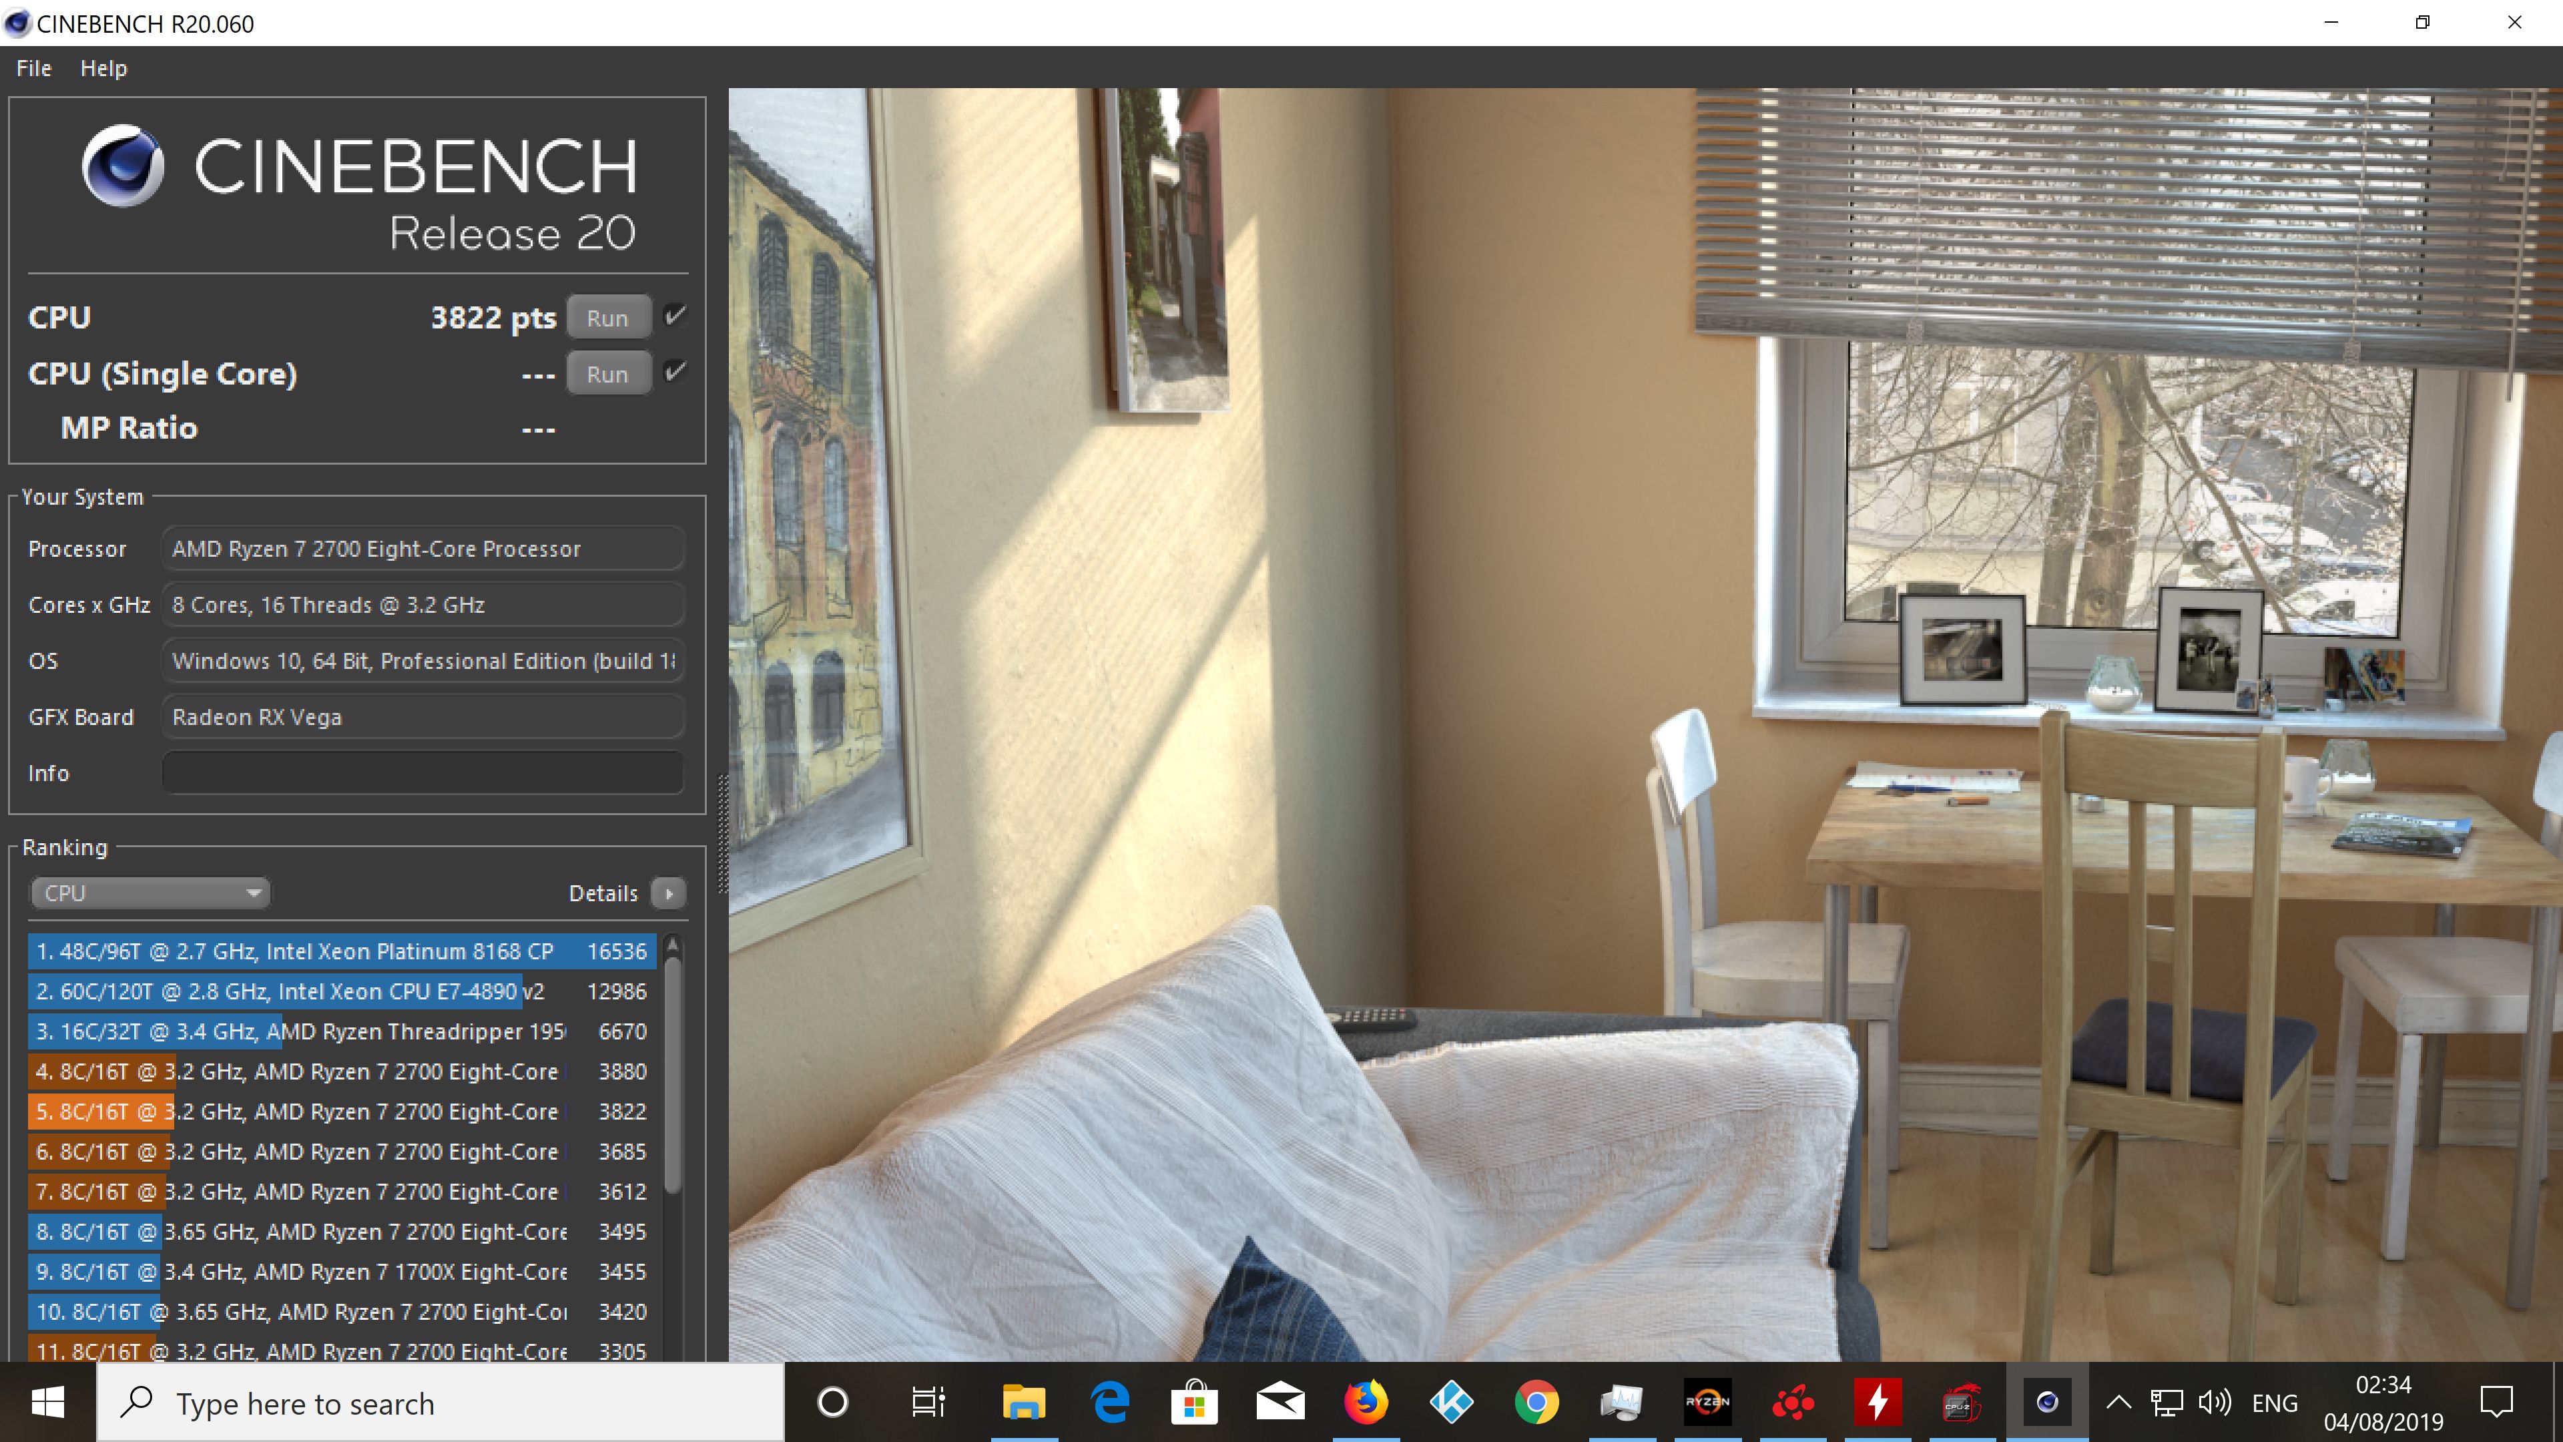Select ranking entry 11 scoring 3305
Image resolution: width=2563 pixels, height=1442 pixels.
(x=342, y=1349)
